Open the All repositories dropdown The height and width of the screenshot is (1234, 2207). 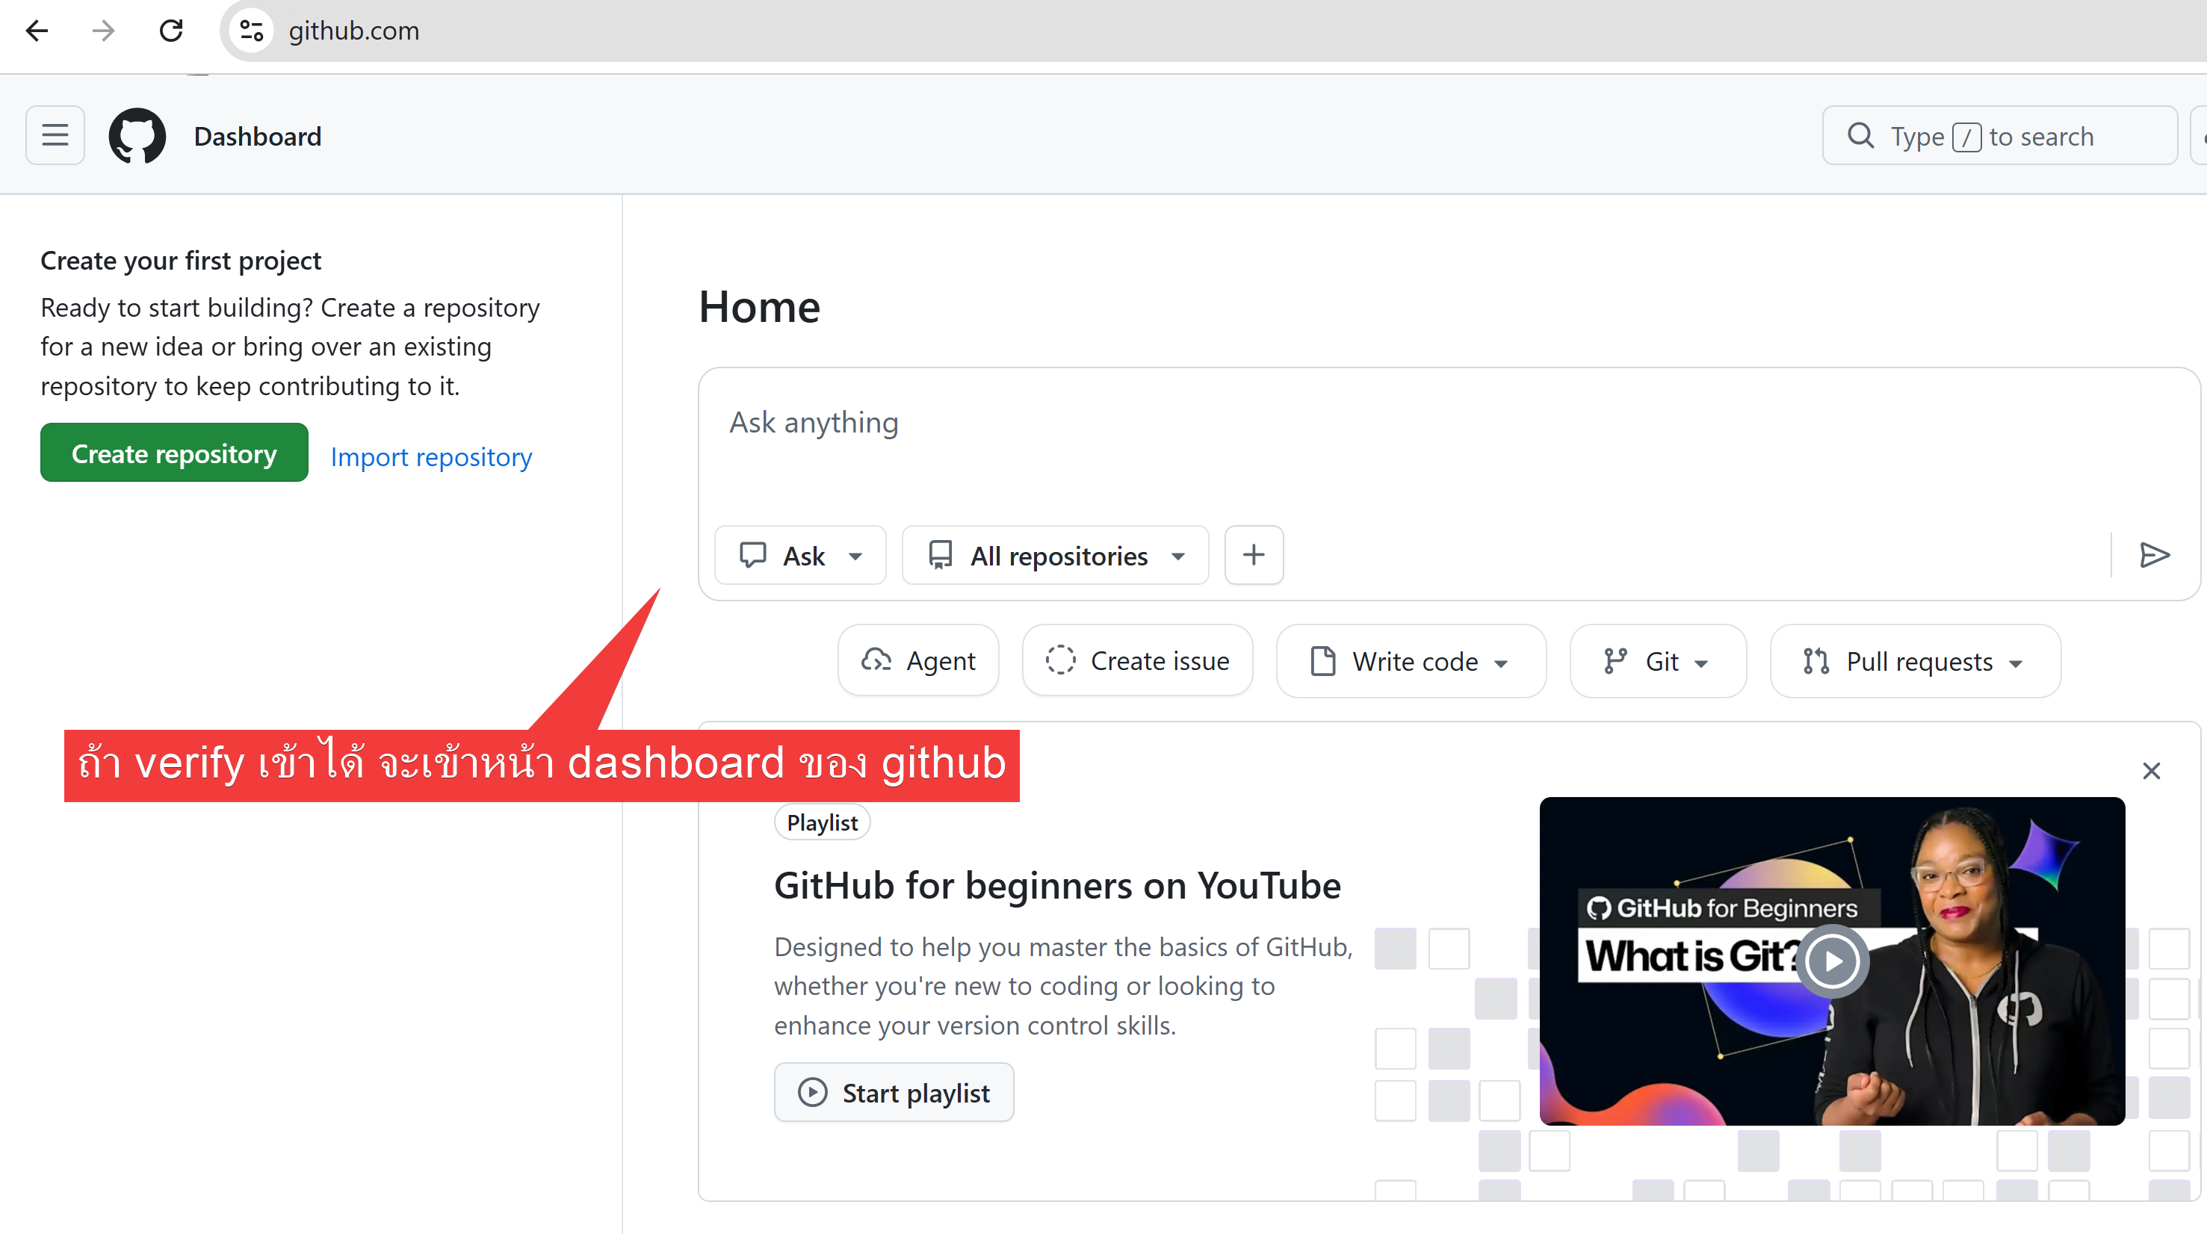pos(1055,556)
